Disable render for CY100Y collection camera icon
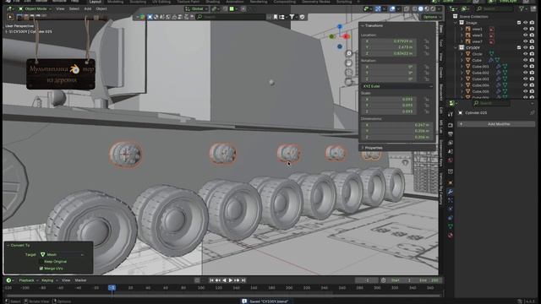 [532, 47]
